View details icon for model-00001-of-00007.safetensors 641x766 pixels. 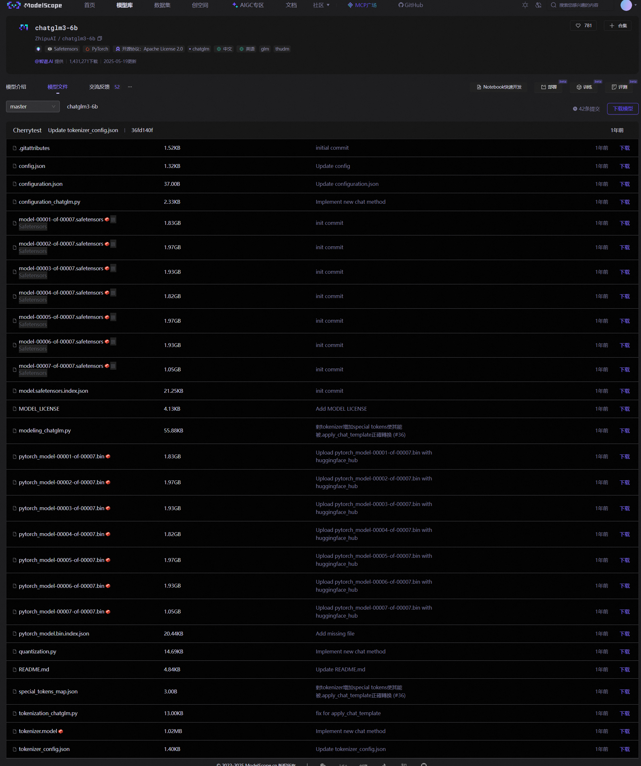tap(113, 220)
